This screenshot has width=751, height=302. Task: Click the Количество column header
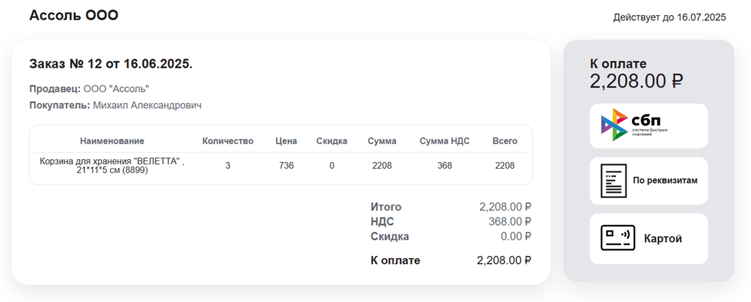228,141
